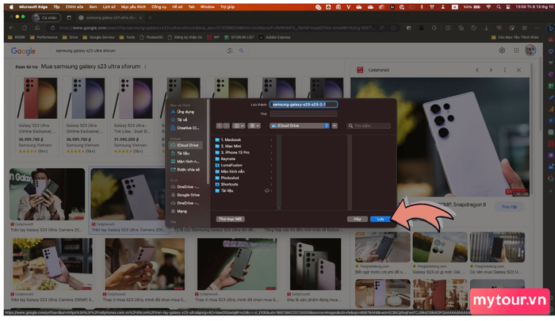The width and height of the screenshot is (555, 321).
Task: Open the Mục yêu thích menu
Action: click(x=133, y=6)
